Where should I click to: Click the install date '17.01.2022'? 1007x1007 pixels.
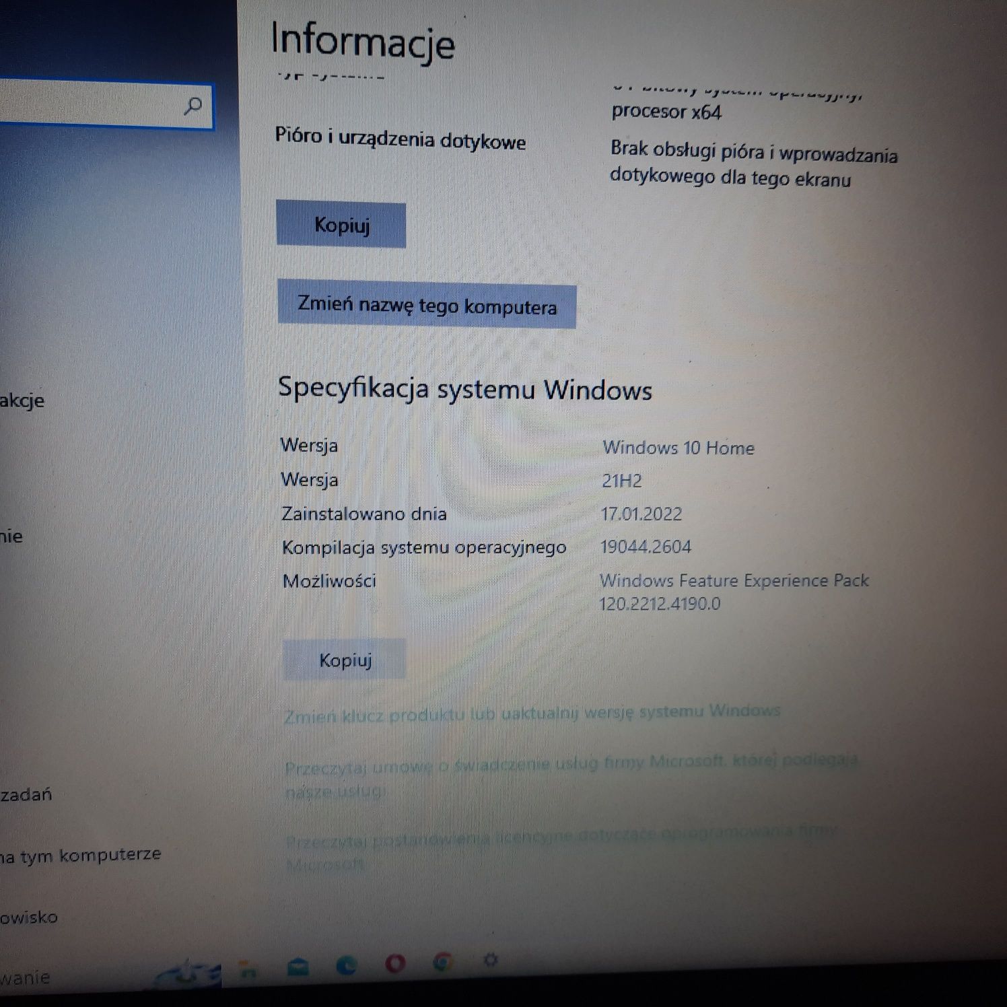point(641,514)
